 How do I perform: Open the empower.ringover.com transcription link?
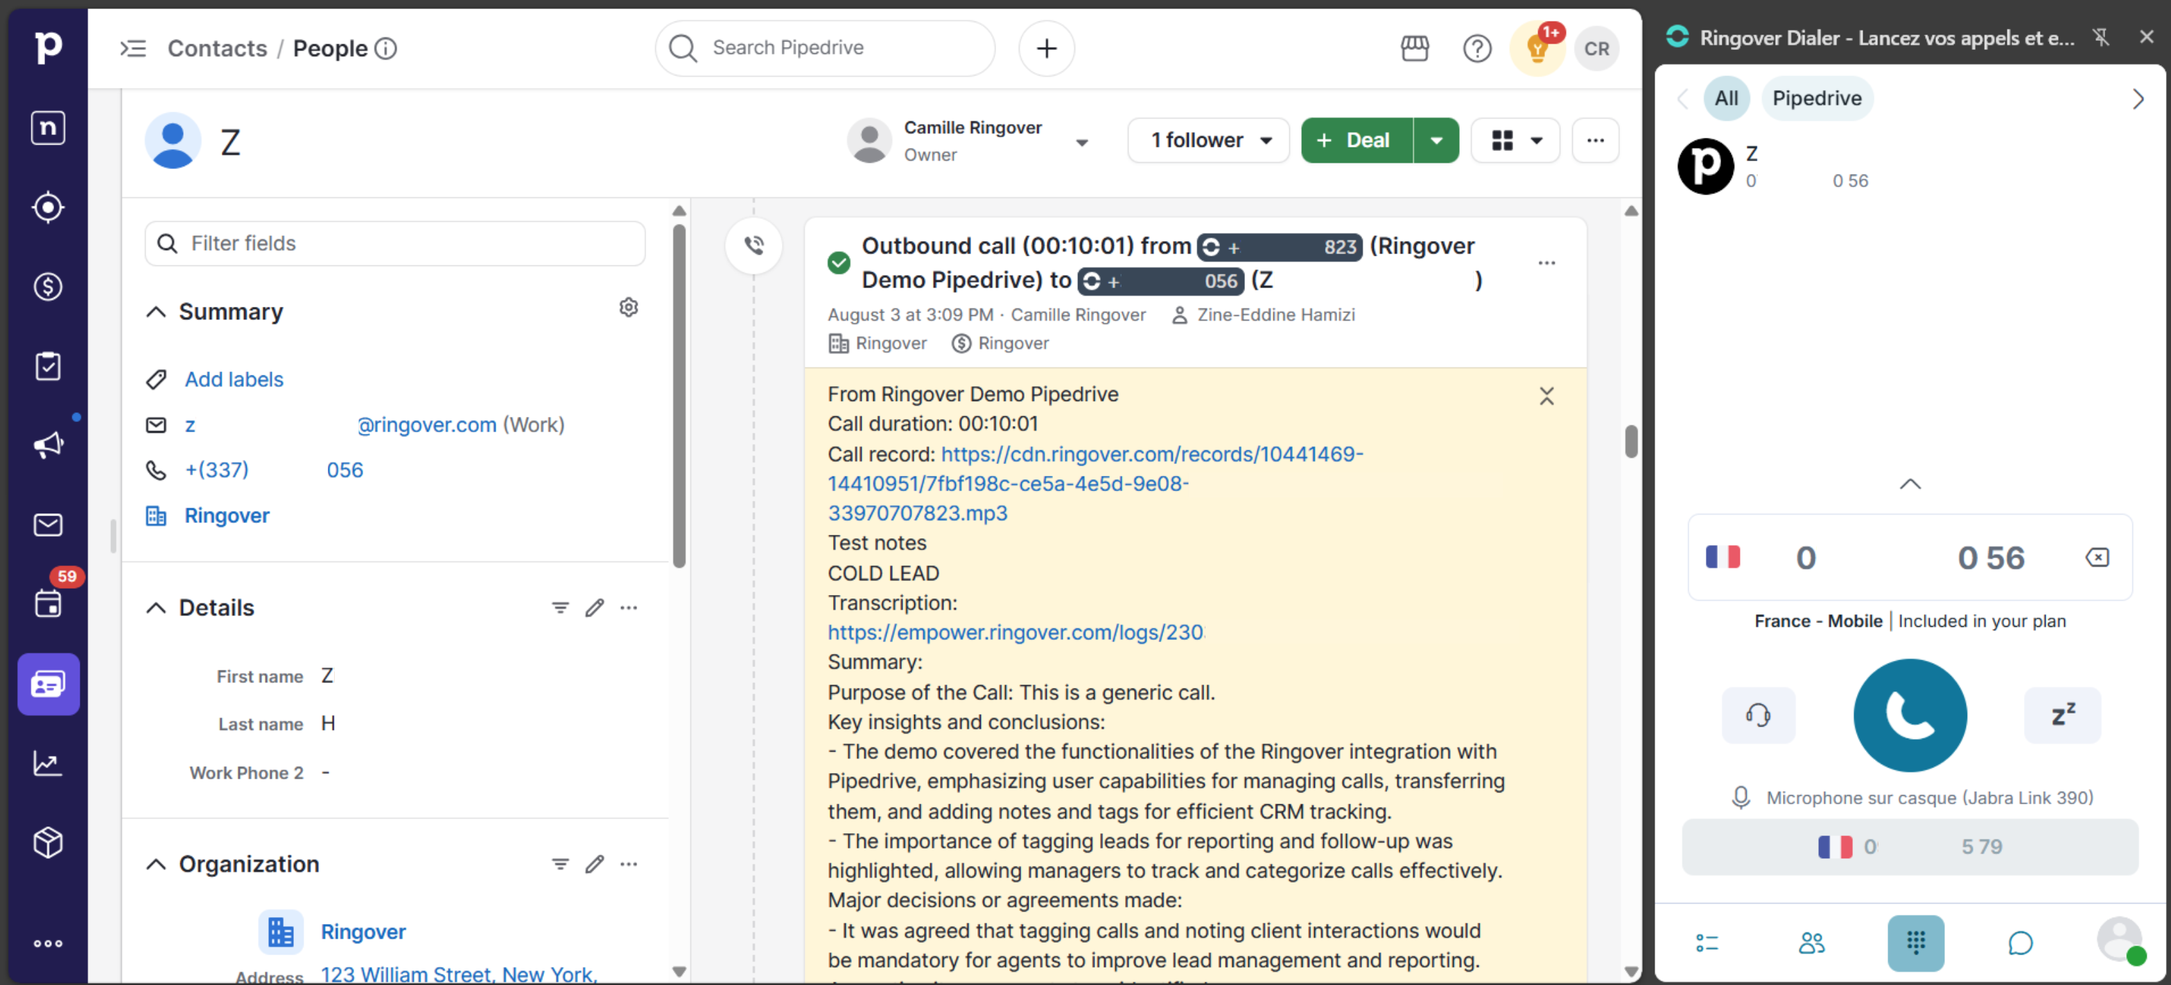(1015, 632)
